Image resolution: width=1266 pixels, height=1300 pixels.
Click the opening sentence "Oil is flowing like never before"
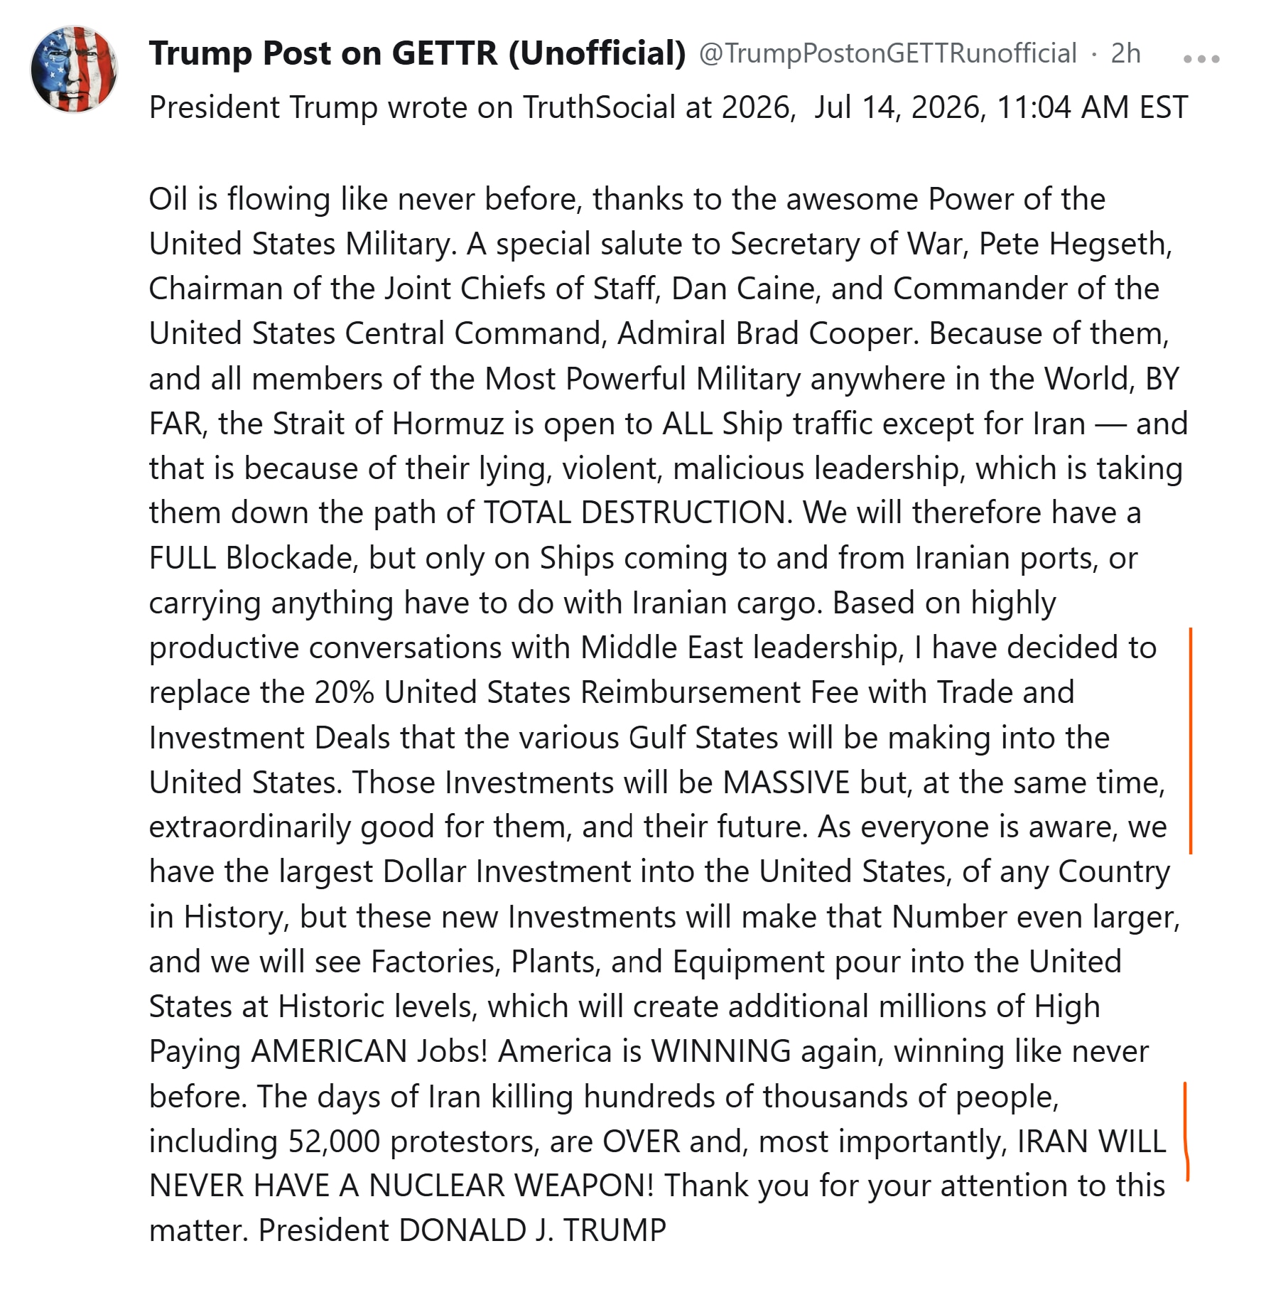click(x=366, y=199)
